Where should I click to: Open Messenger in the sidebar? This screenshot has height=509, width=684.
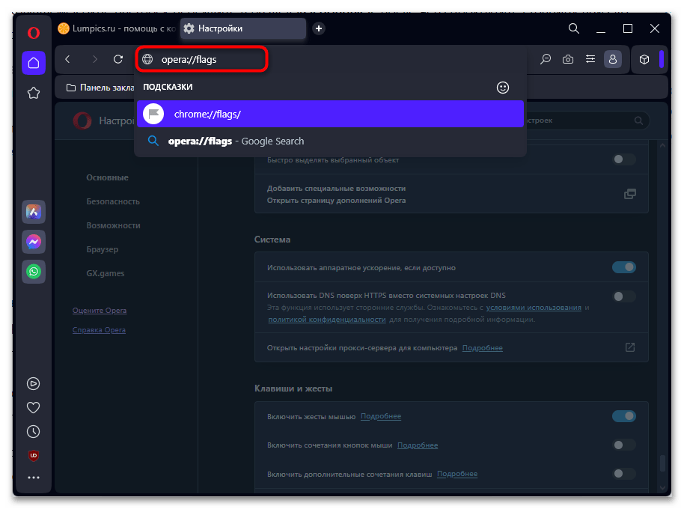pyautogui.click(x=34, y=242)
